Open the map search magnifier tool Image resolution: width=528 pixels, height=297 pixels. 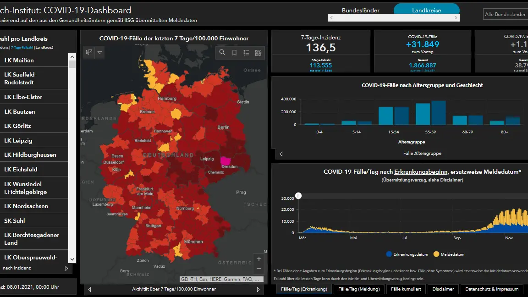(222, 53)
